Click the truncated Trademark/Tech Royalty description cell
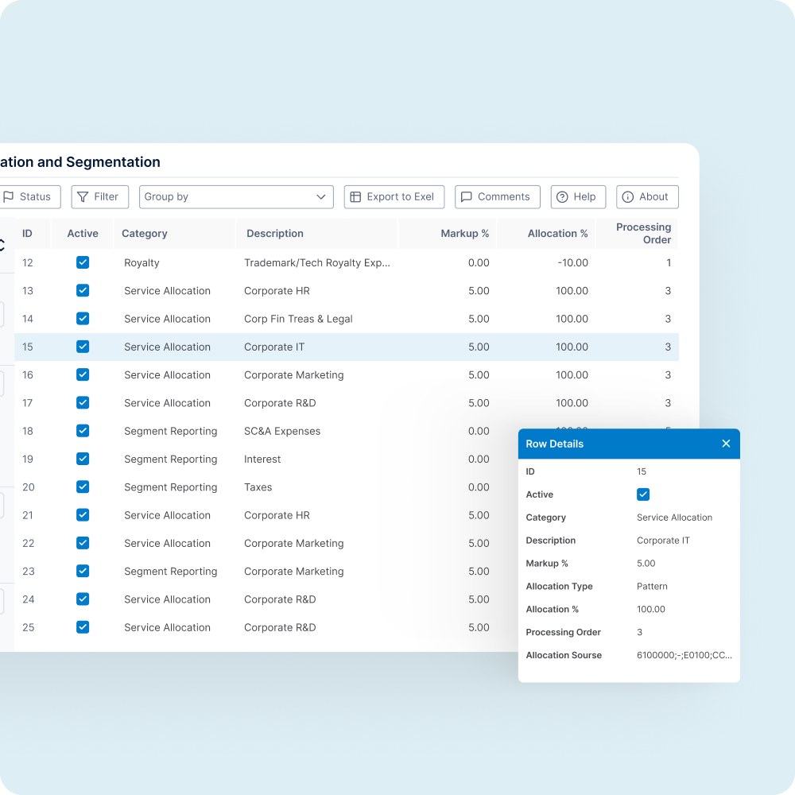Screen dimensions: 795x795 316,262
